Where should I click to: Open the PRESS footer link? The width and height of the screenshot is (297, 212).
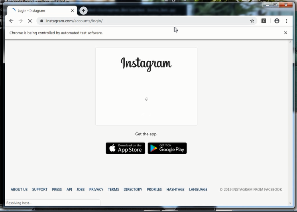click(57, 189)
